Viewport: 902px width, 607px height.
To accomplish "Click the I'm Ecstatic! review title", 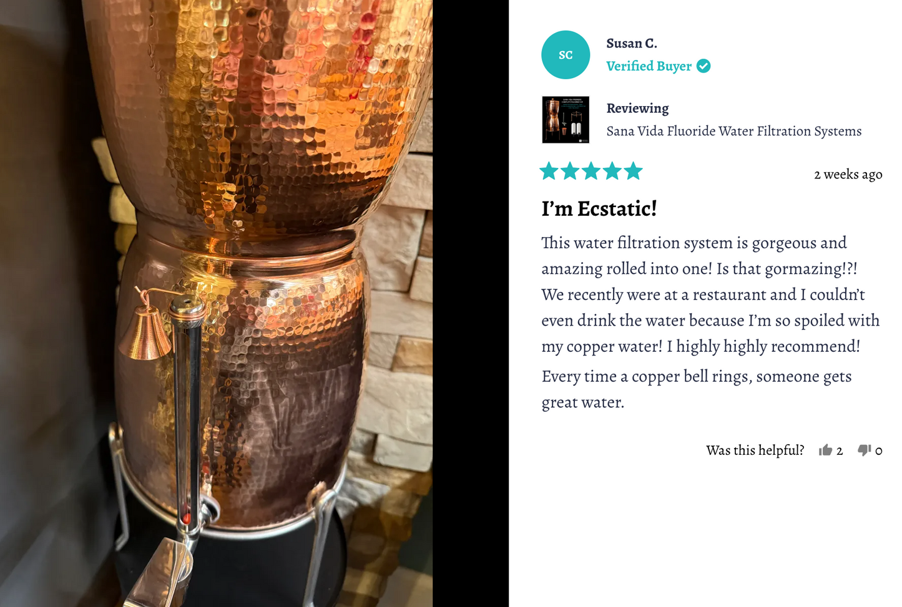I will point(599,208).
